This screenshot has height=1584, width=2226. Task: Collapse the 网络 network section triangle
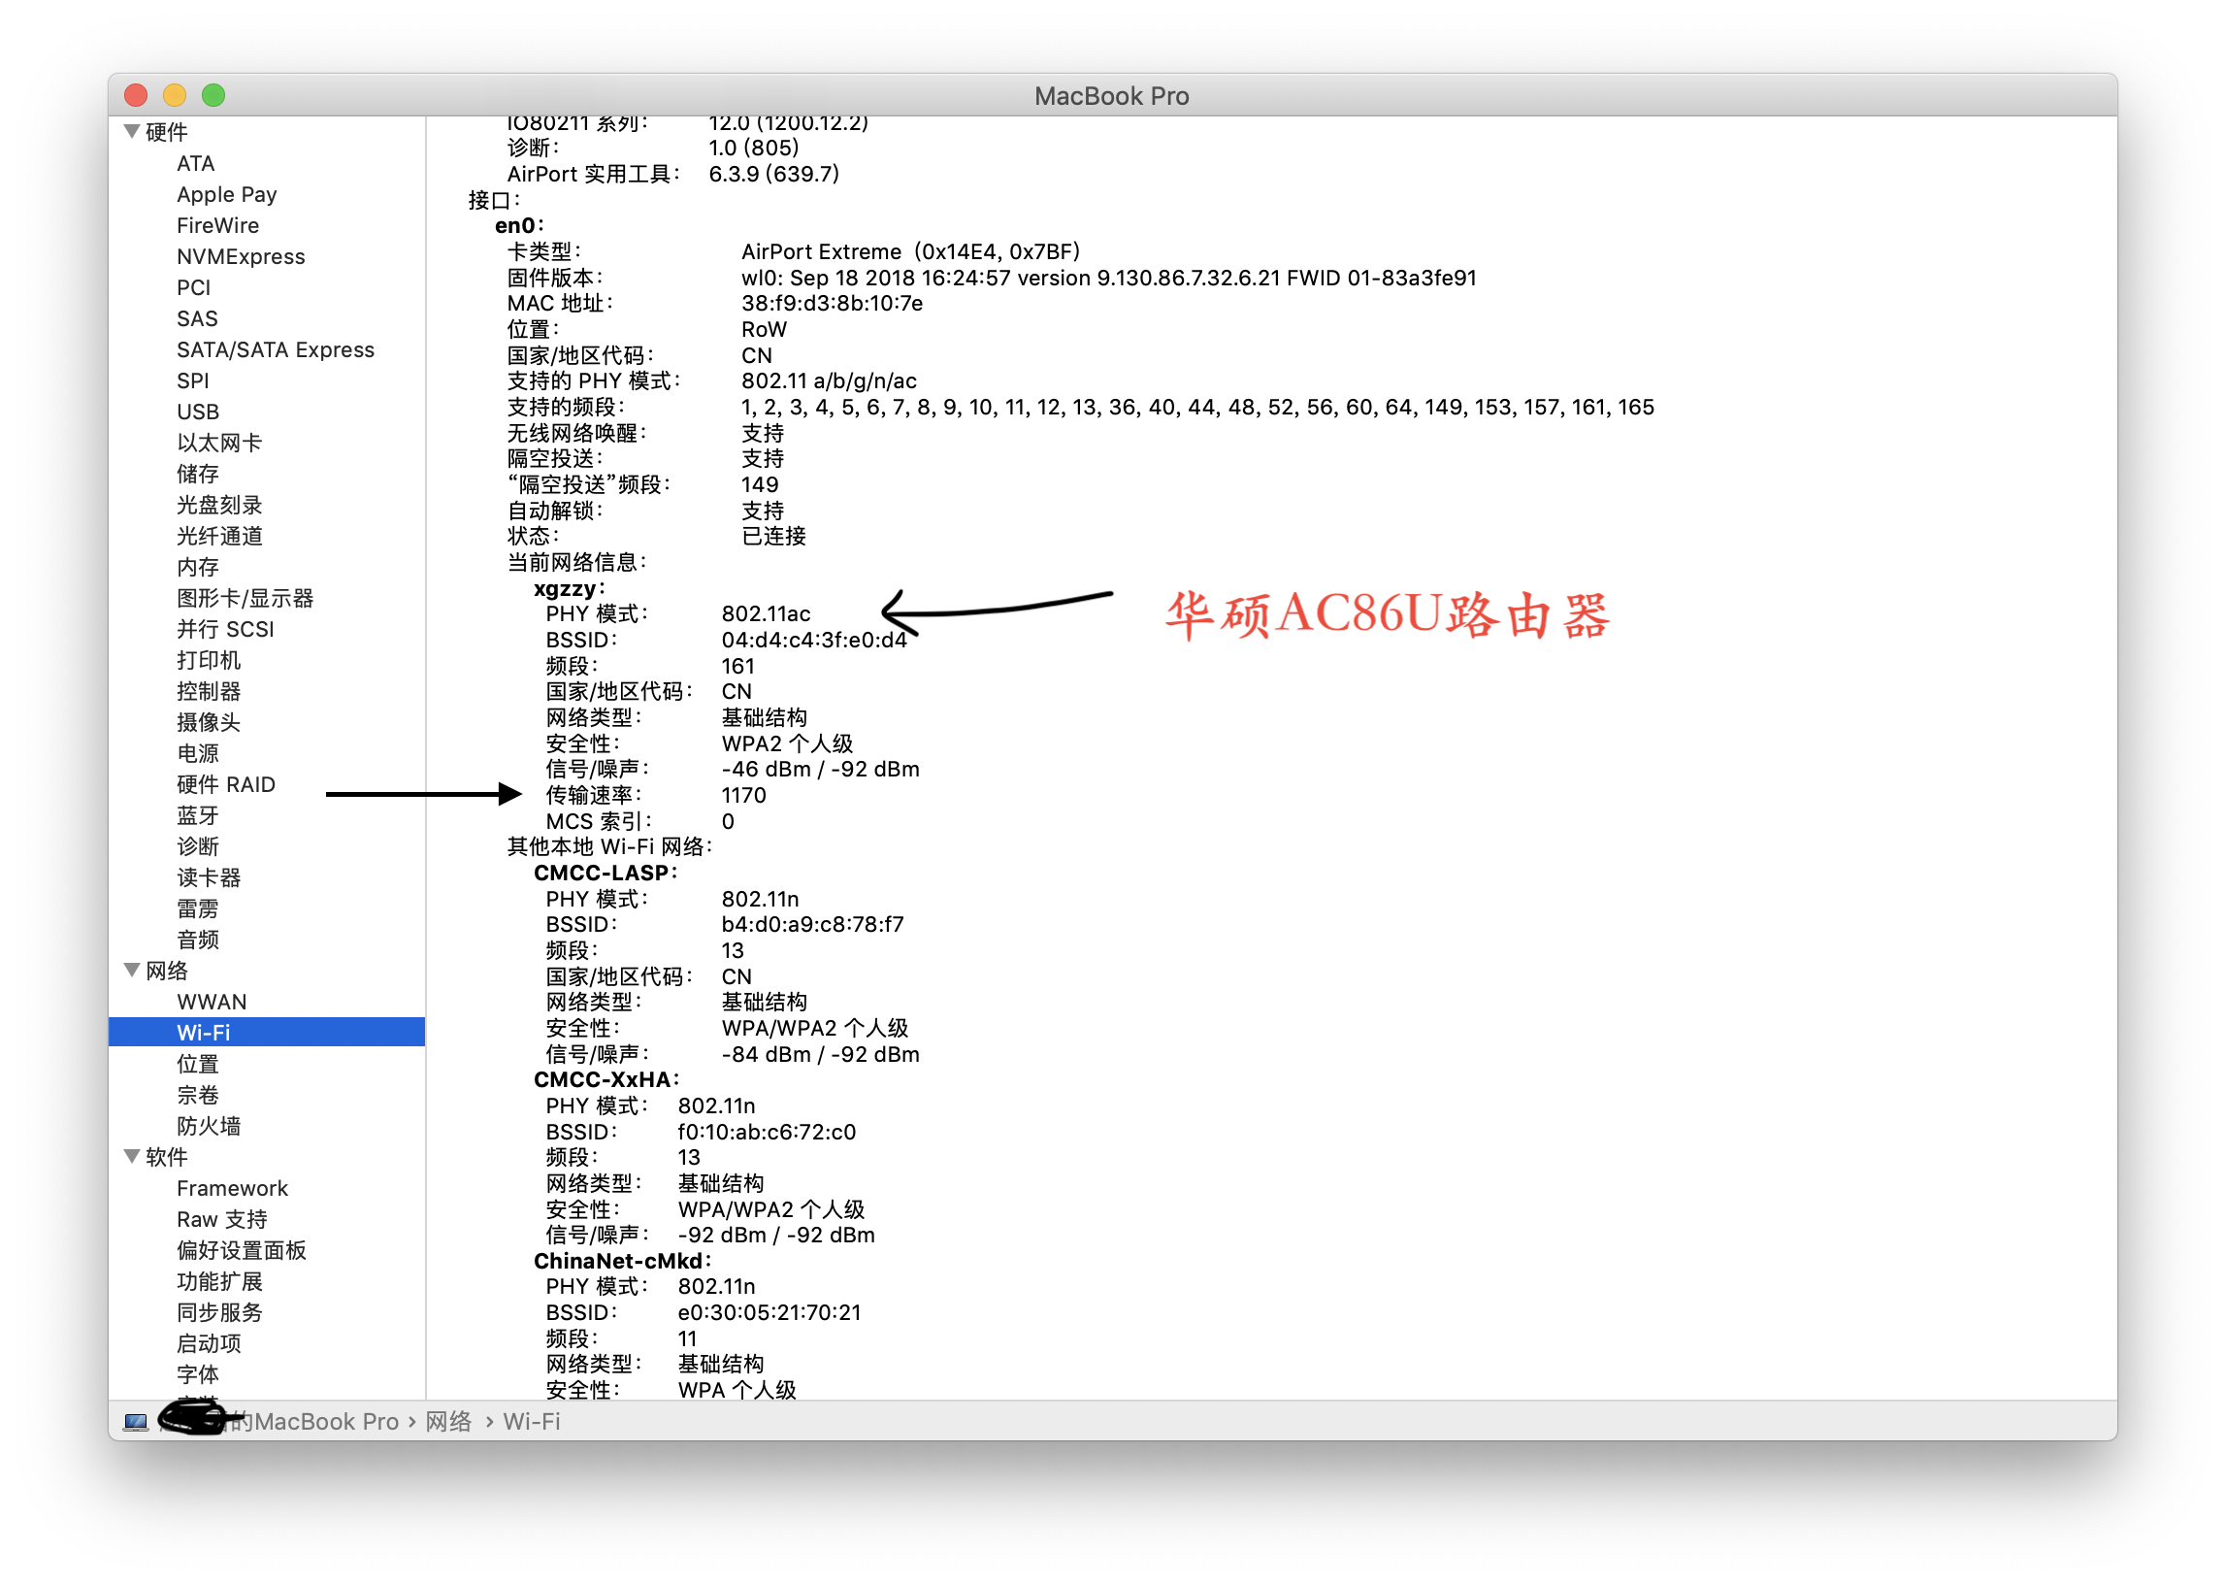(132, 971)
